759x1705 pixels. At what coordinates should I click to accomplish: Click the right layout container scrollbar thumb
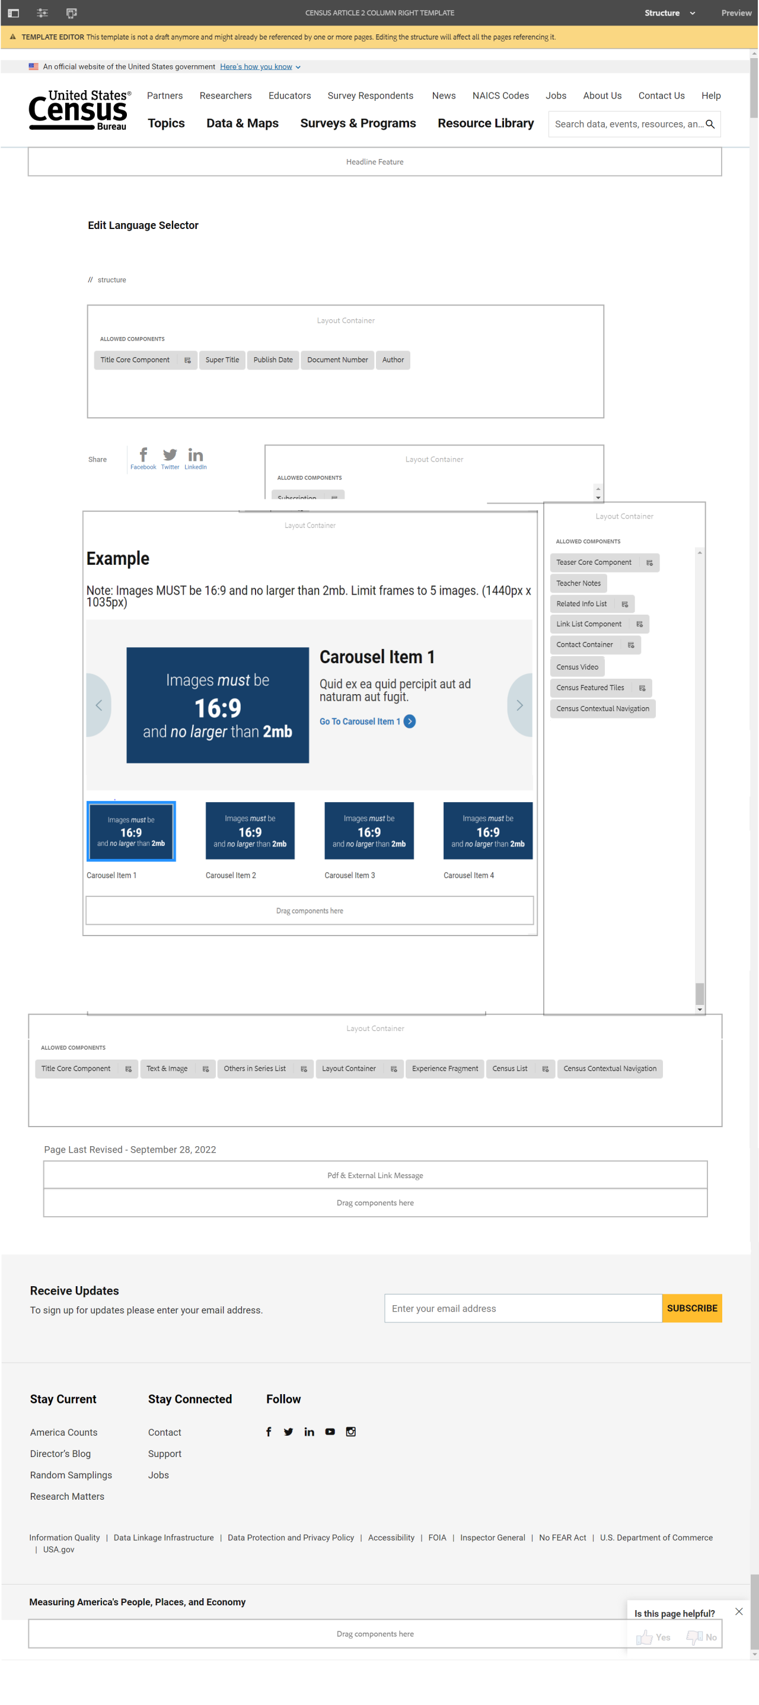coord(700,994)
